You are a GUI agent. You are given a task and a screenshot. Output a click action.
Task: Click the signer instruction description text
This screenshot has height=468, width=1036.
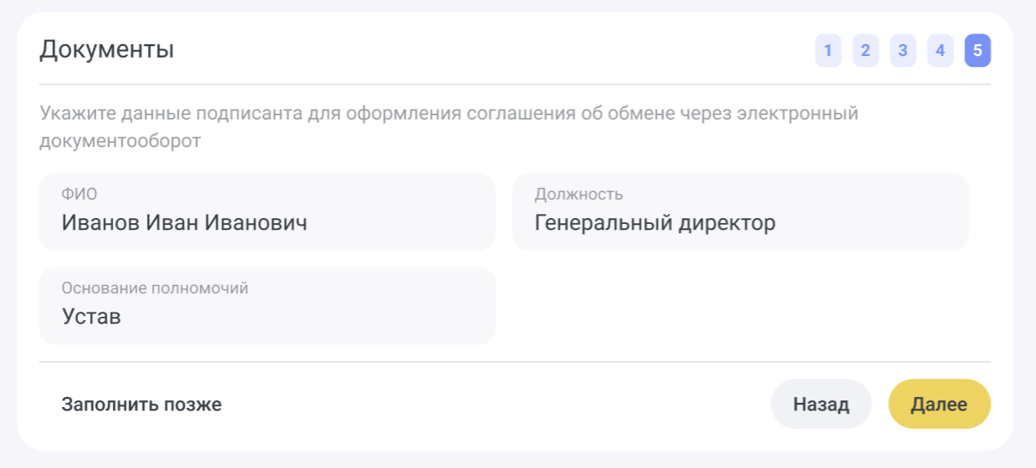point(449,114)
